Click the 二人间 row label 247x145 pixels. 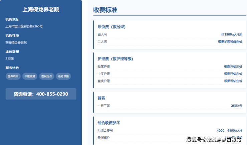click(x=102, y=42)
